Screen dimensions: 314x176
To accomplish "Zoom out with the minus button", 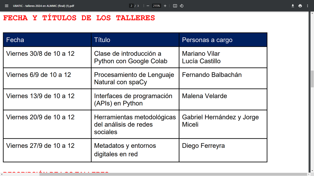I will [148, 5].
